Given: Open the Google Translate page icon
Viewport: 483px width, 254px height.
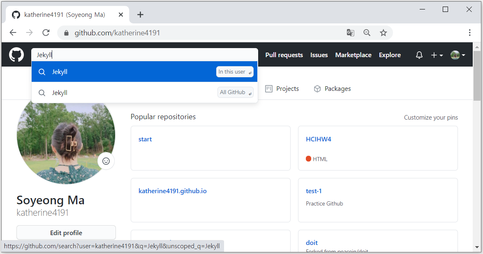Looking at the screenshot, I should pyautogui.click(x=350, y=32).
